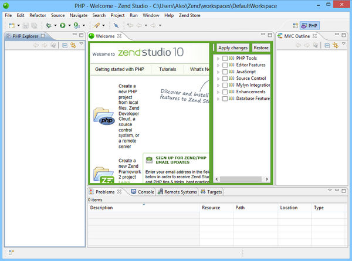The image size is (352, 261).
Task: Tick the Source Control checkbox
Action: click(x=225, y=79)
